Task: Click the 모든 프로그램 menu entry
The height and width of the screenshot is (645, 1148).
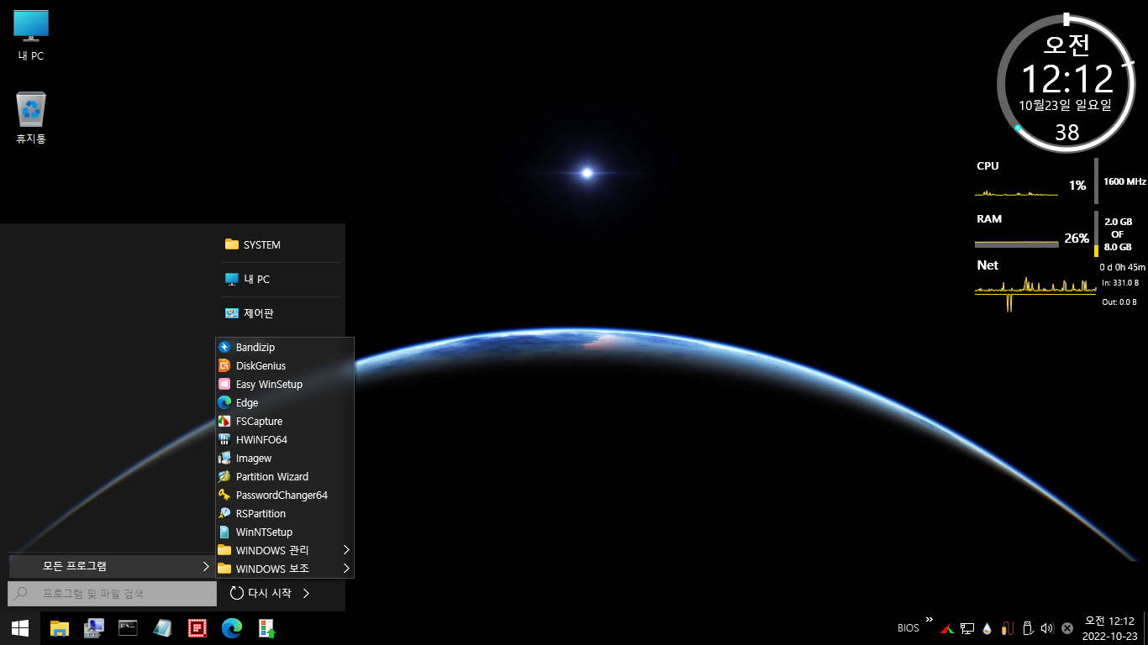Action: (x=112, y=566)
